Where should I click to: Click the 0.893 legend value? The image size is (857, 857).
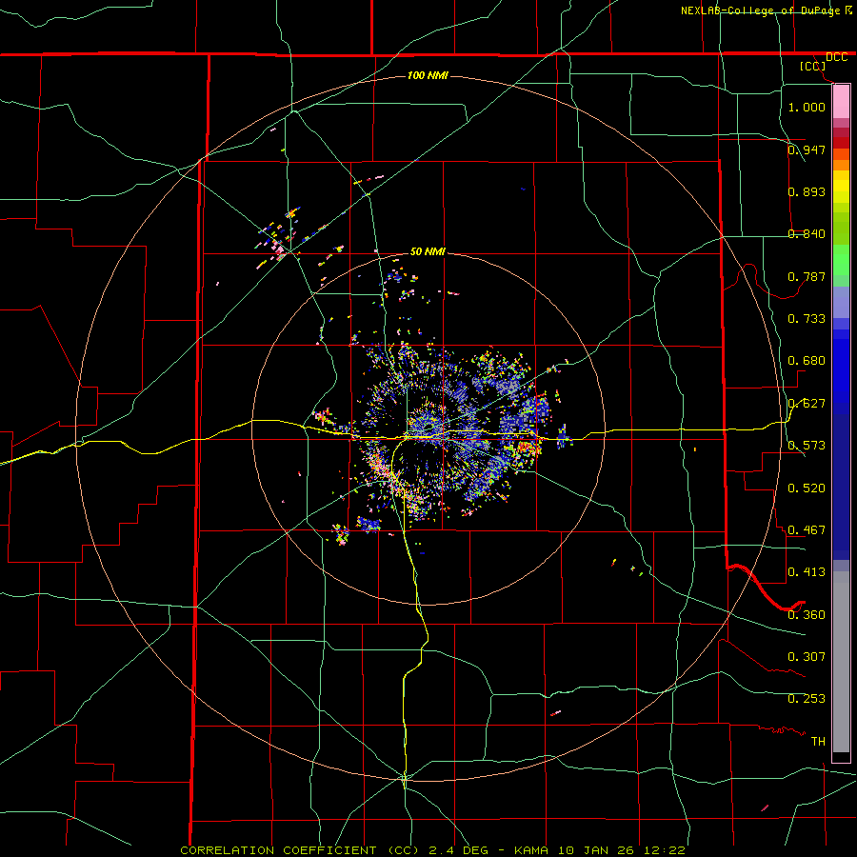[x=807, y=191]
